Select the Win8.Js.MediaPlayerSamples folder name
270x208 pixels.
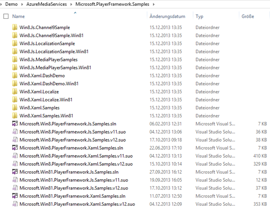(x=49, y=60)
